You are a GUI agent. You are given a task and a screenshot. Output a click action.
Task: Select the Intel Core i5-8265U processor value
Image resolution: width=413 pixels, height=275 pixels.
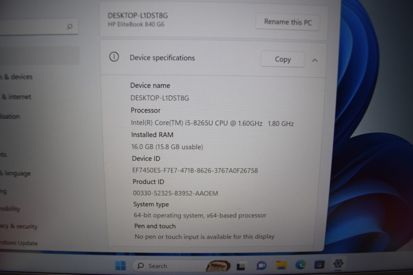click(x=212, y=123)
